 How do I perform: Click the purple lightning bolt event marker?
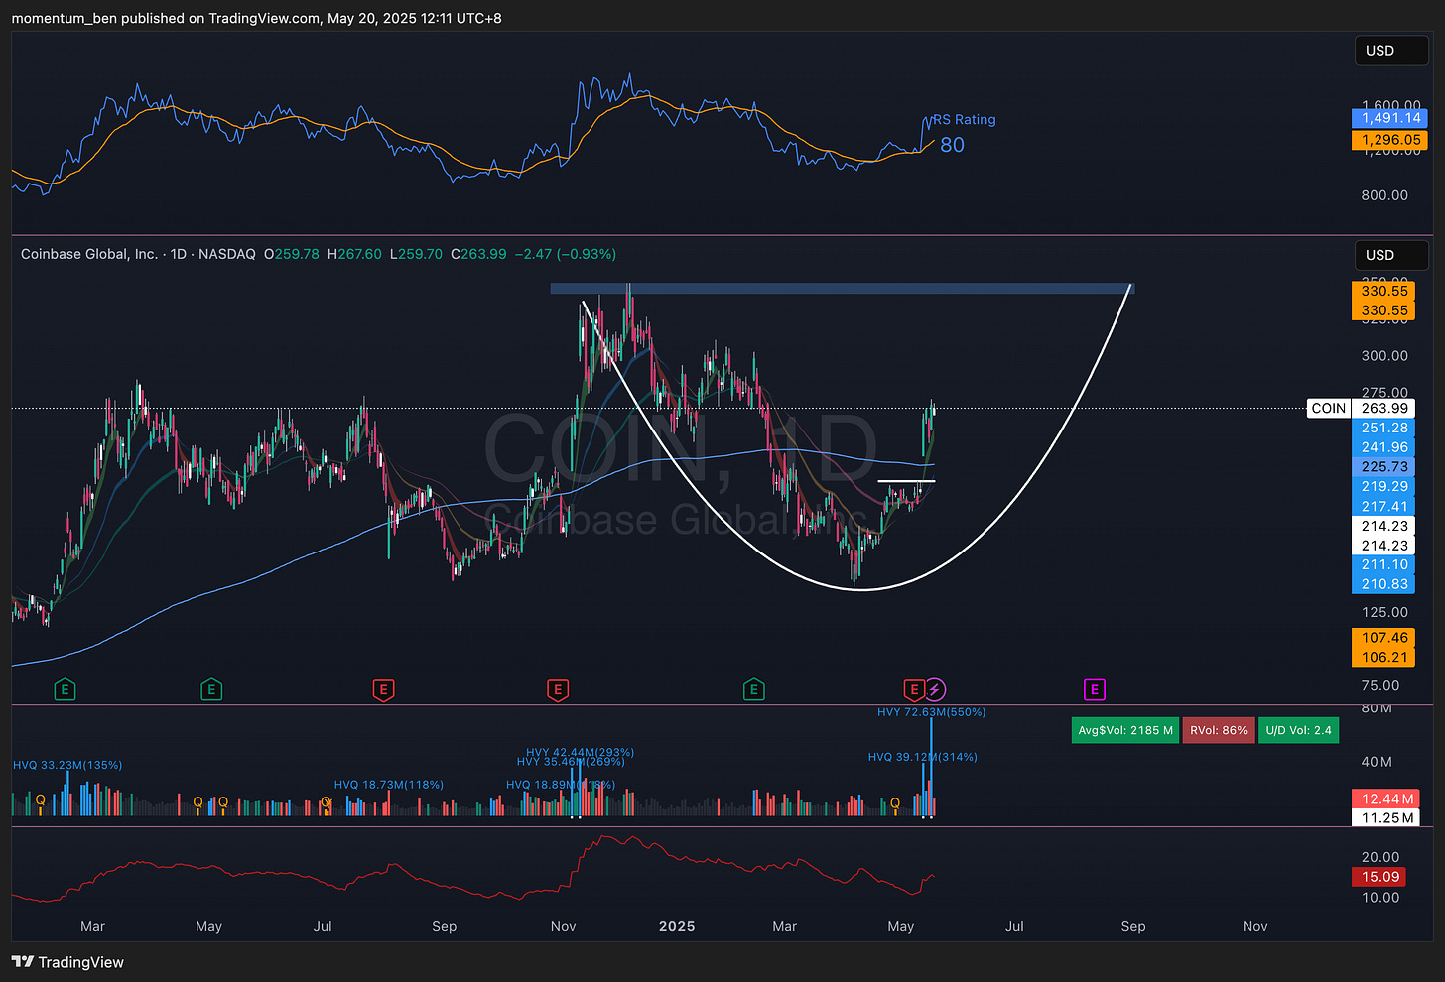935,689
